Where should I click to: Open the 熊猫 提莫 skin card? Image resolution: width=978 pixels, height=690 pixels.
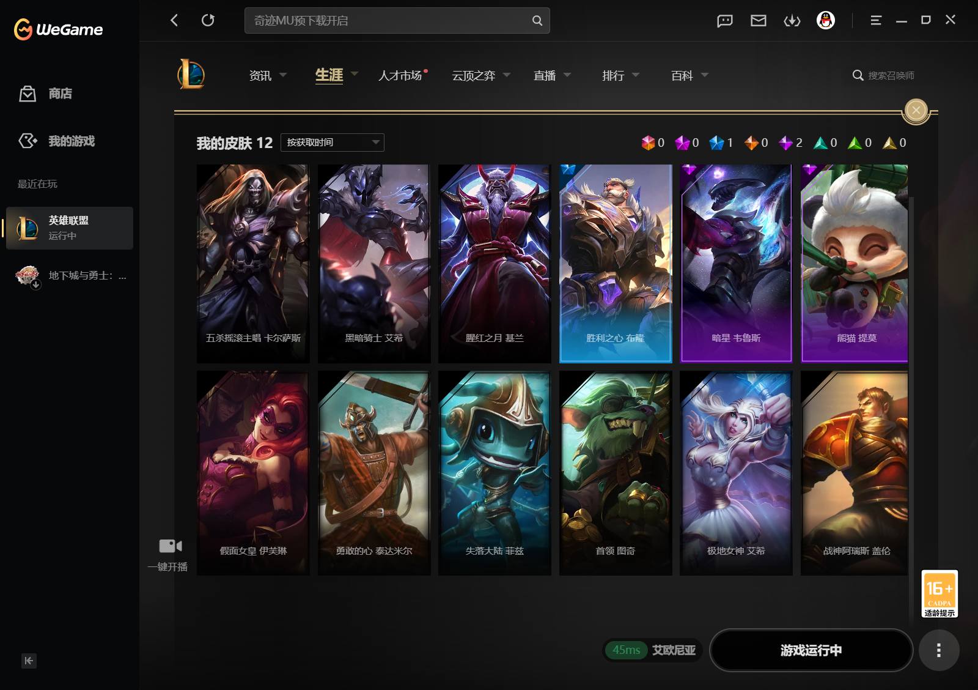[x=855, y=264]
